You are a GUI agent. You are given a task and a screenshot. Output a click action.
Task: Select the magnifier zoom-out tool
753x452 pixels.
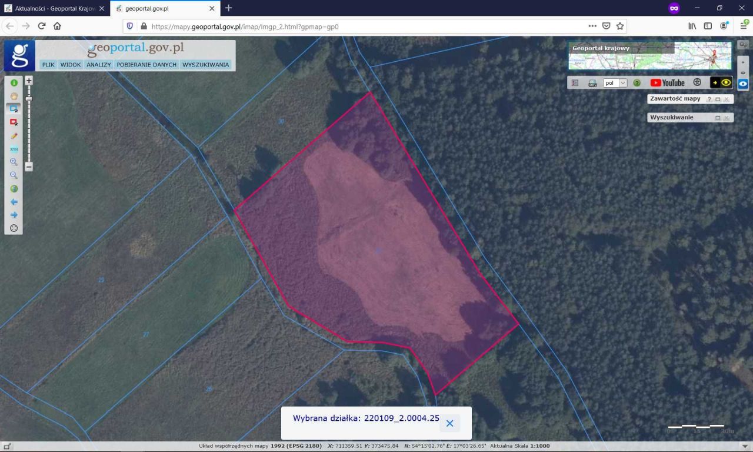[x=14, y=175]
